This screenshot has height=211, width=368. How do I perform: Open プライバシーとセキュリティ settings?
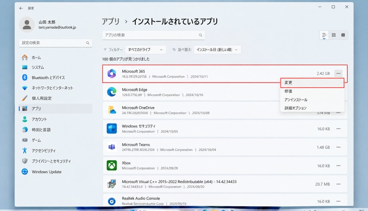[x=55, y=161]
